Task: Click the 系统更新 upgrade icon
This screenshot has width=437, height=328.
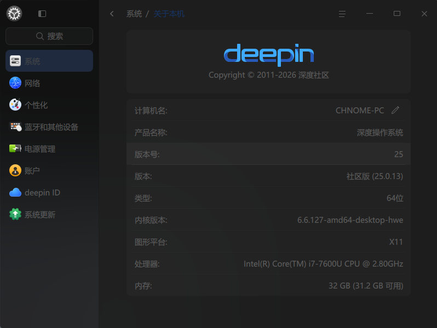Action: coord(15,214)
